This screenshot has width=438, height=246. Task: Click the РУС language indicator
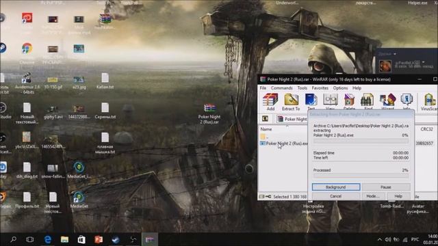(415, 239)
